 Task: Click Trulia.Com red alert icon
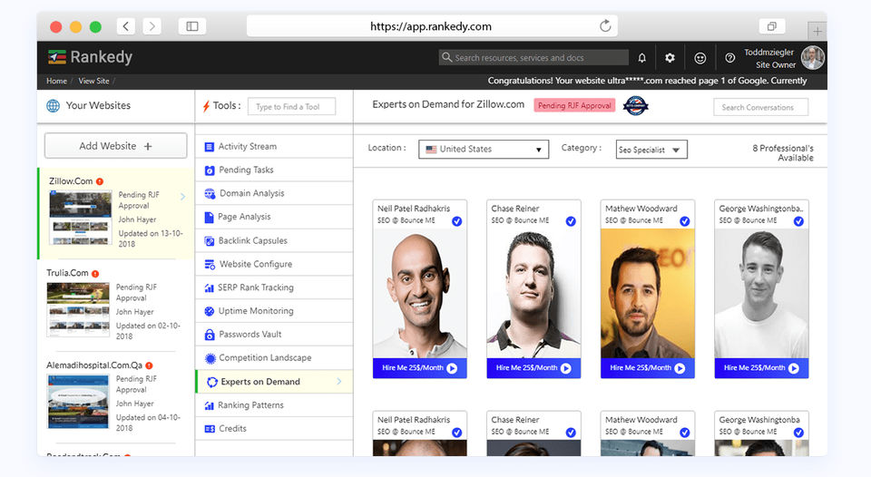click(95, 274)
